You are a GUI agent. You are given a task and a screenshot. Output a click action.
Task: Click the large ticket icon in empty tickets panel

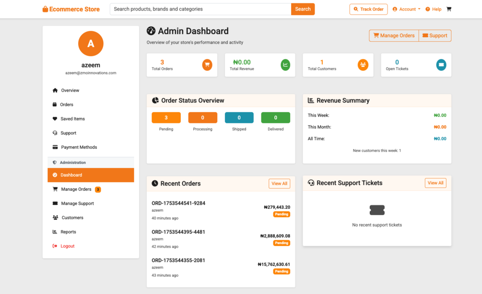(377, 210)
